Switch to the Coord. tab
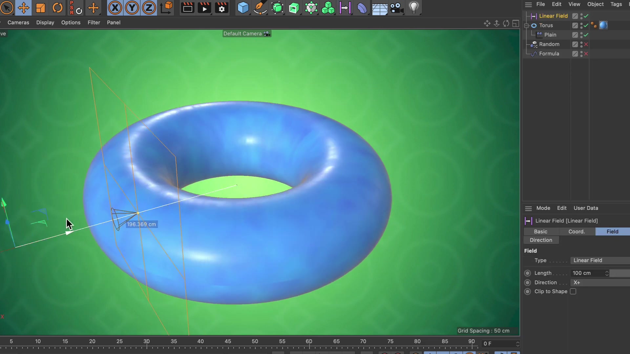Image resolution: width=630 pixels, height=354 pixels. pyautogui.click(x=577, y=231)
